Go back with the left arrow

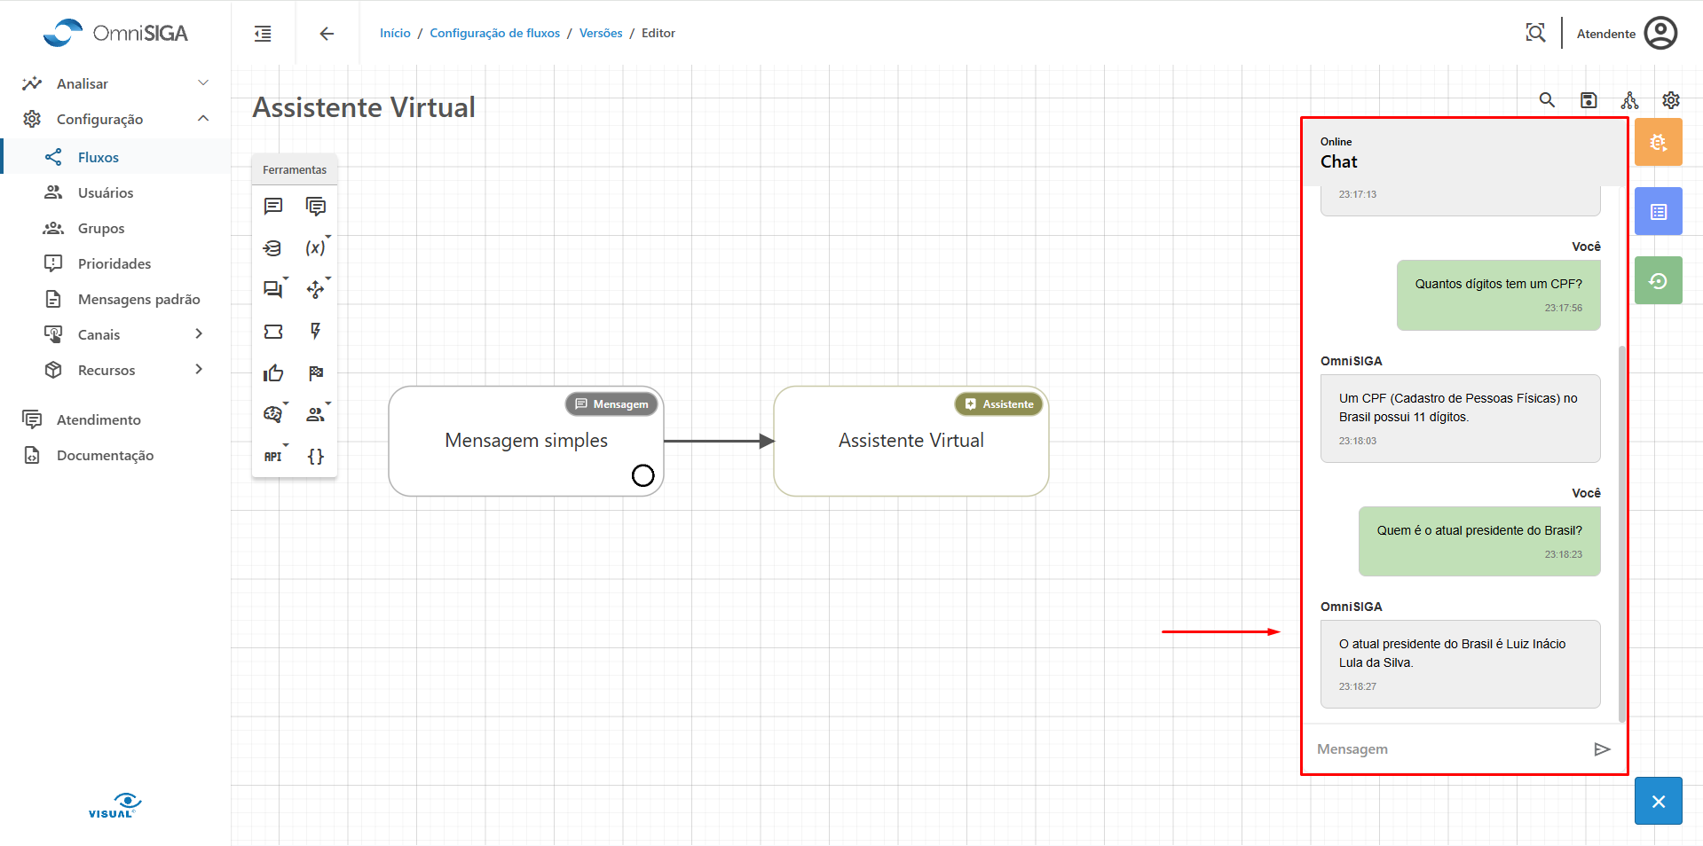[327, 34]
